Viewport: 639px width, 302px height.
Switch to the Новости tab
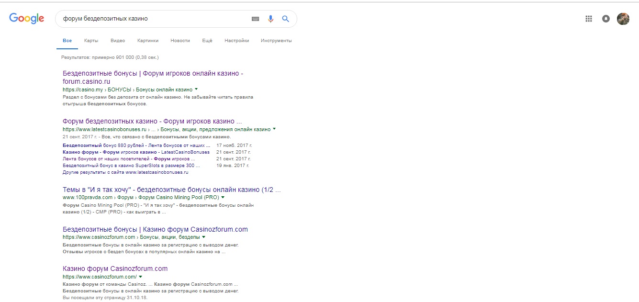coord(180,41)
